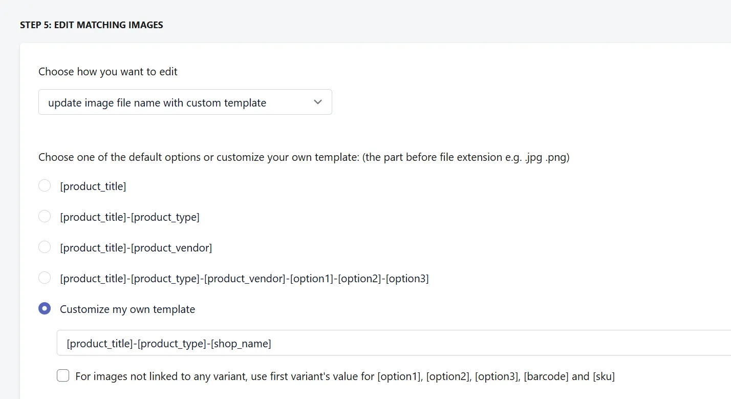Select 'Customize my own template' radio button

pos(45,308)
